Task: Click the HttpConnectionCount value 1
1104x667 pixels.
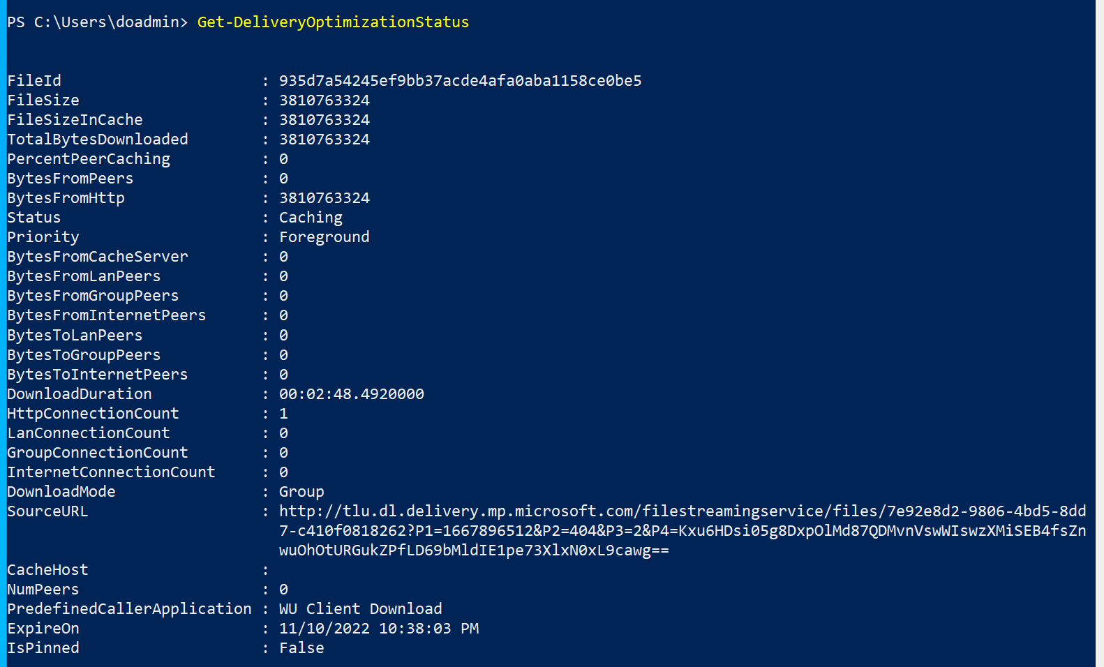Action: tap(283, 414)
